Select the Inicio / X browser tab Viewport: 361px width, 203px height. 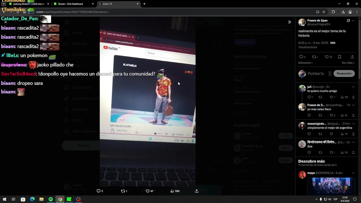point(118,4)
